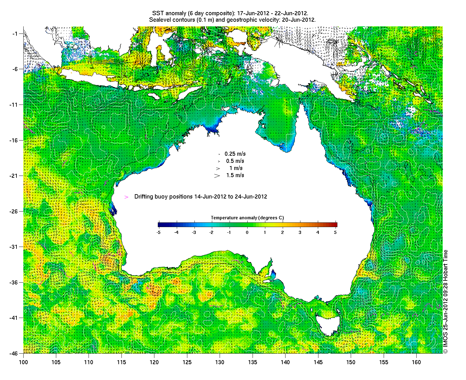Image resolution: width=466 pixels, height=380 pixels.
Task: Click longitude axis label 145
Action: pyautogui.click(x=318, y=362)
